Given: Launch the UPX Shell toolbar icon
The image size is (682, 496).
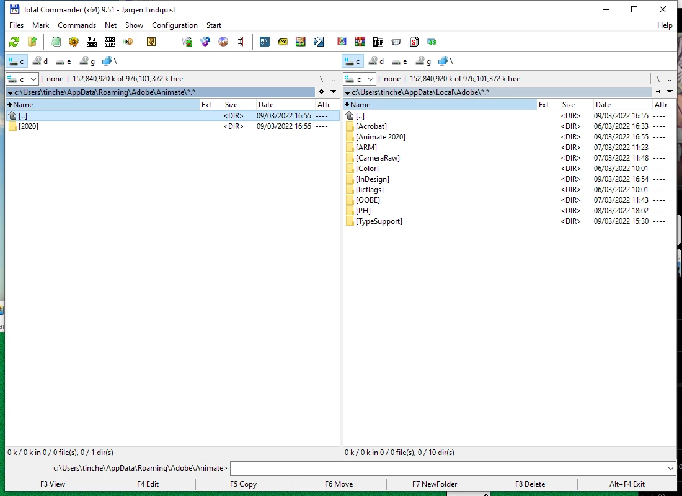Looking at the screenshot, I should [x=110, y=42].
